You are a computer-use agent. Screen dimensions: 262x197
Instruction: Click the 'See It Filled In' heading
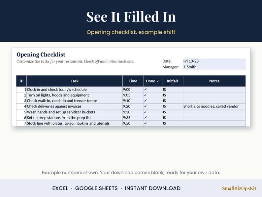point(131,17)
